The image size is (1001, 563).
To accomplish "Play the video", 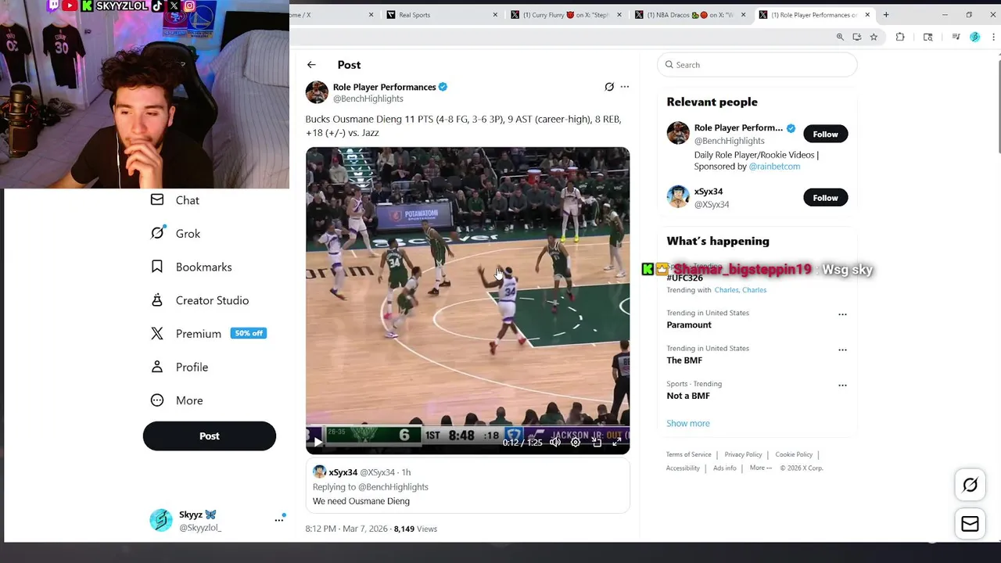I will click(x=318, y=442).
